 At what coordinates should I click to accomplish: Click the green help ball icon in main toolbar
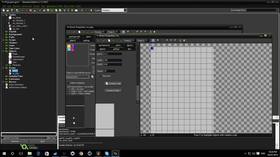[91, 10]
